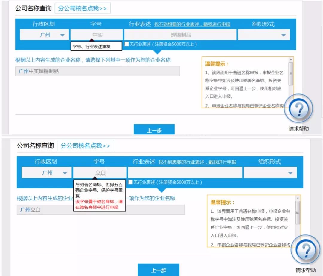Check 无行业表述 in the bottom form
This screenshot has height=276, width=323.
point(130,182)
